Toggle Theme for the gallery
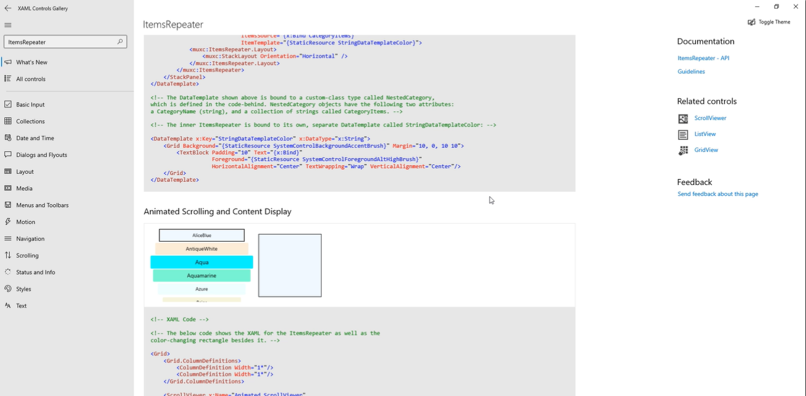The width and height of the screenshot is (806, 396). point(768,22)
